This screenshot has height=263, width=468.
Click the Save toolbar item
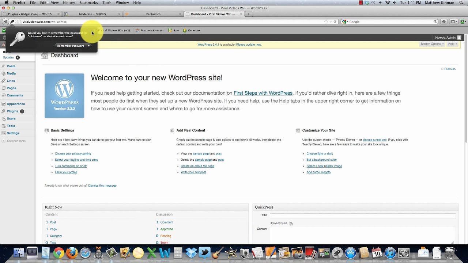pos(174,30)
